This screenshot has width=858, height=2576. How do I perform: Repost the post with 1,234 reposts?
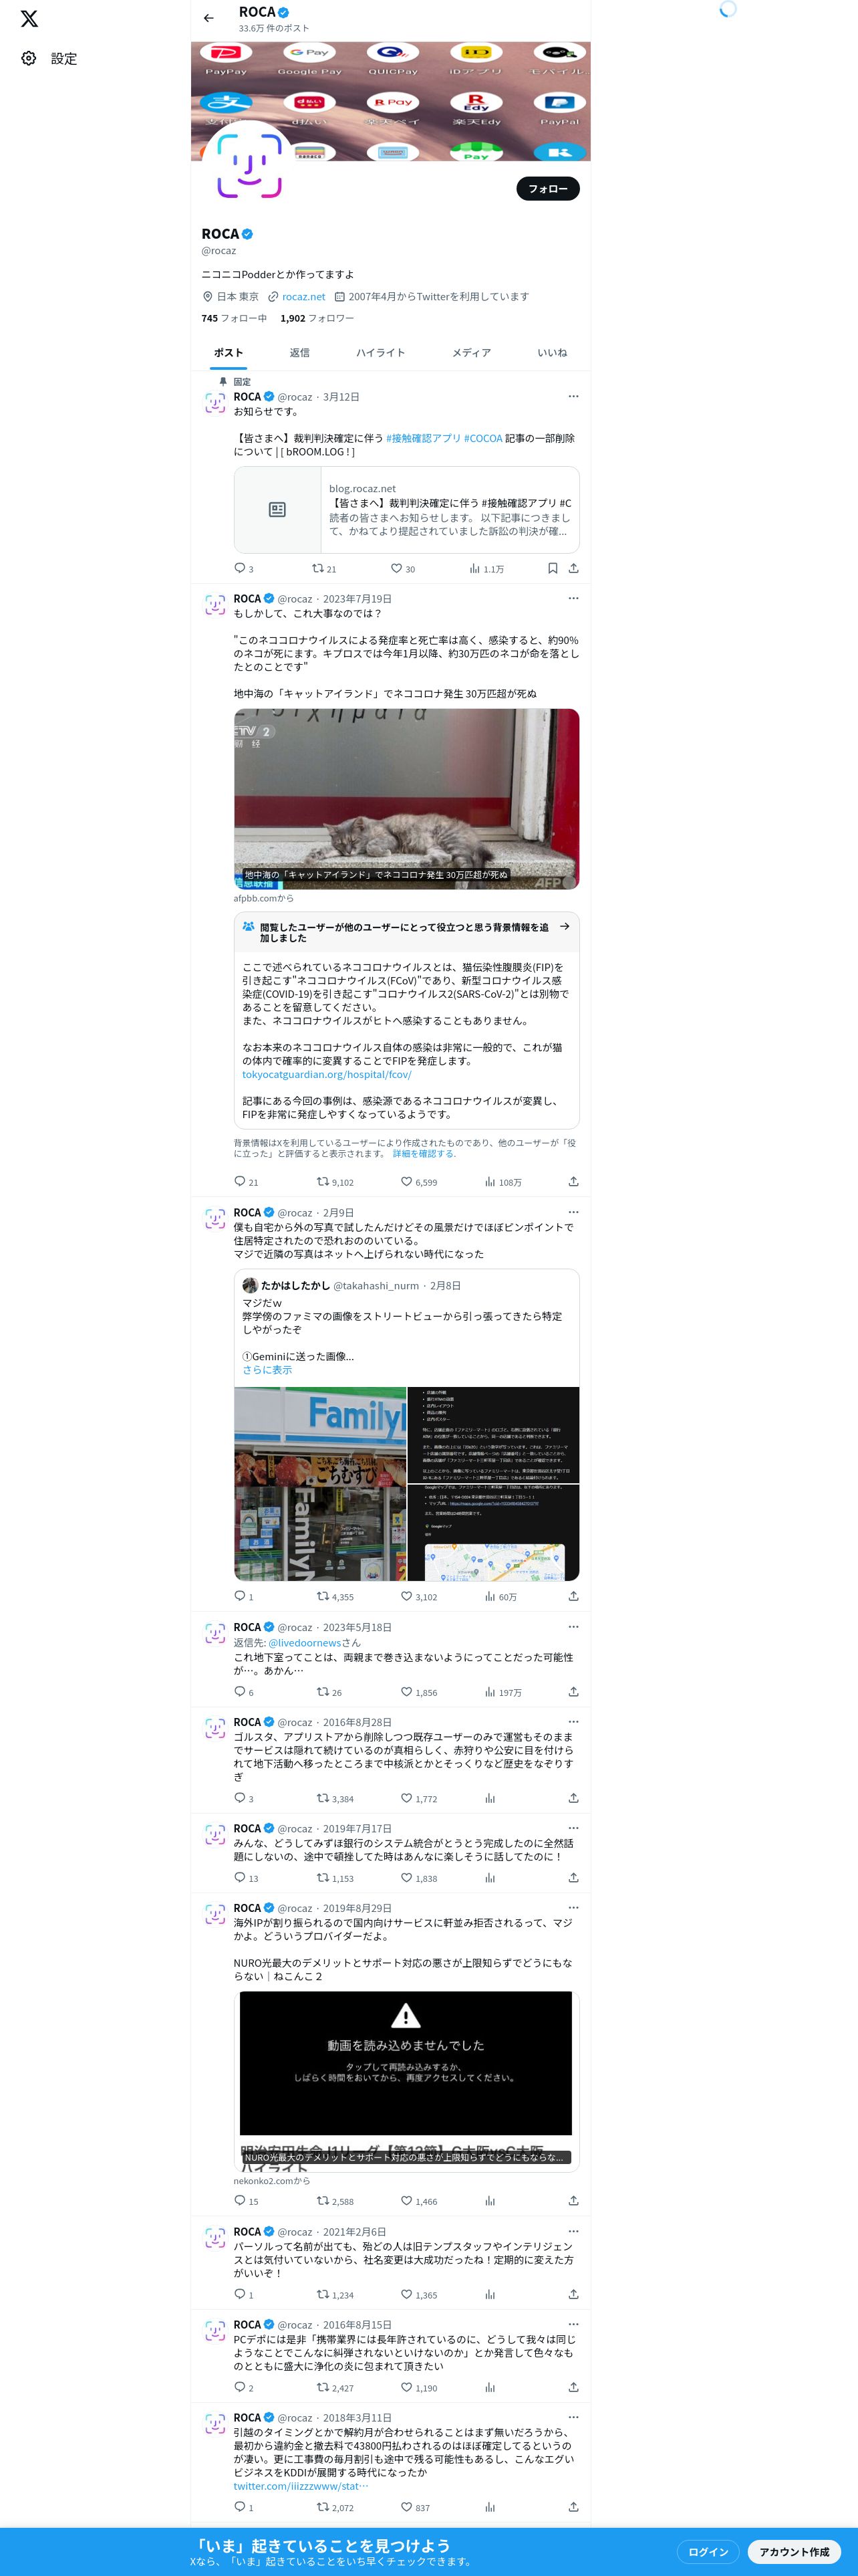(x=335, y=2295)
